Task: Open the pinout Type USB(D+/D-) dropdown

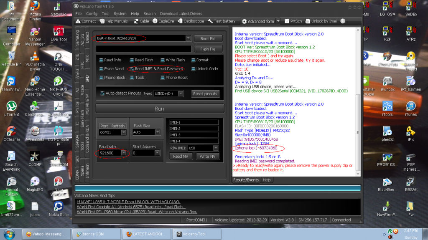Action: point(181,93)
